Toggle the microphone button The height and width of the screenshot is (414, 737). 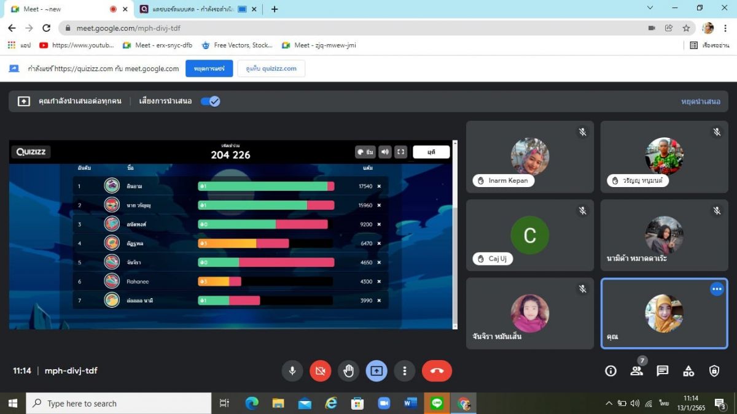click(x=292, y=371)
